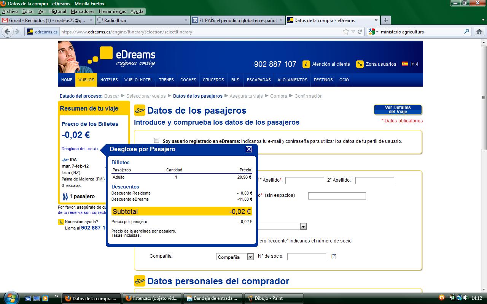
Task: Click the phone icon next to Necesitas ayuda
Action: (61, 222)
